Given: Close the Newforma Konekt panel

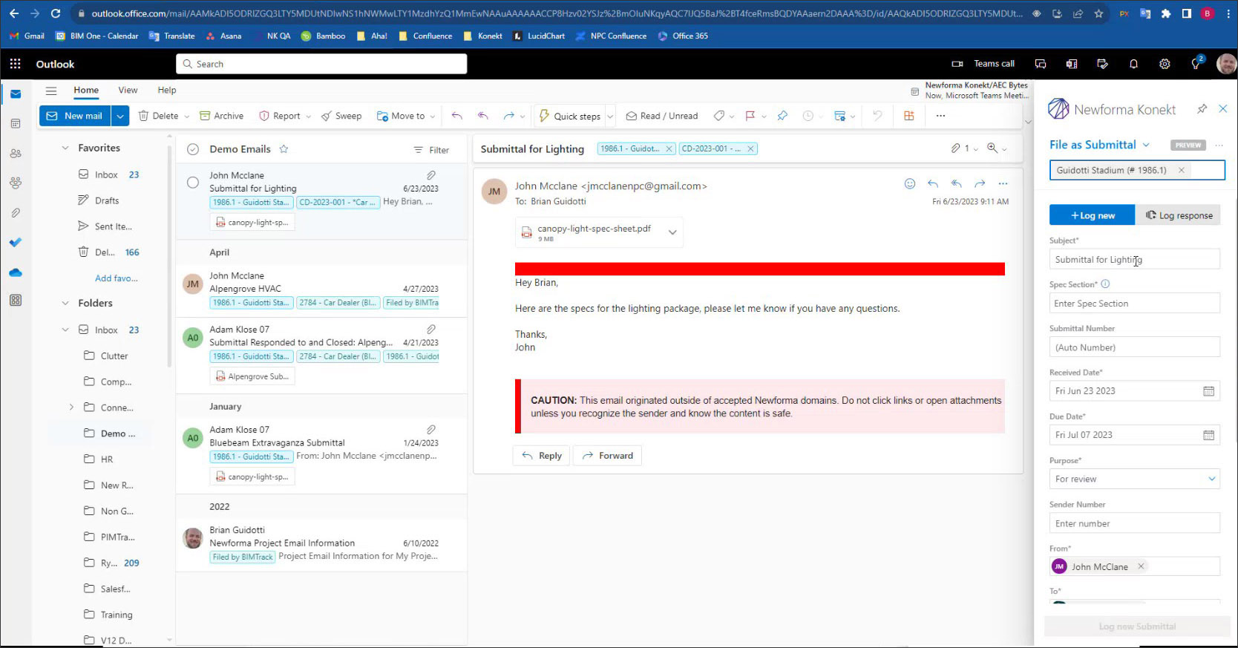Looking at the screenshot, I should point(1223,109).
